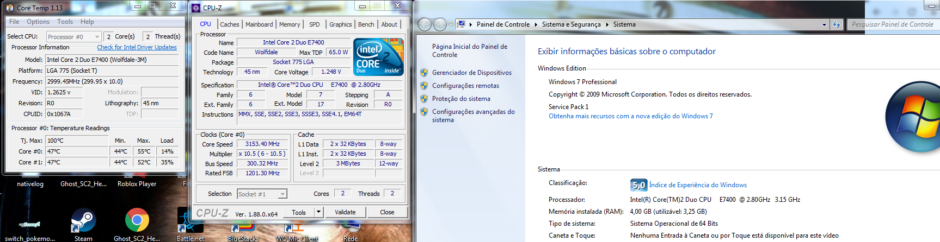Switch to the Caches tab in CPU-Z
The image size is (940, 242).
pos(229,24)
